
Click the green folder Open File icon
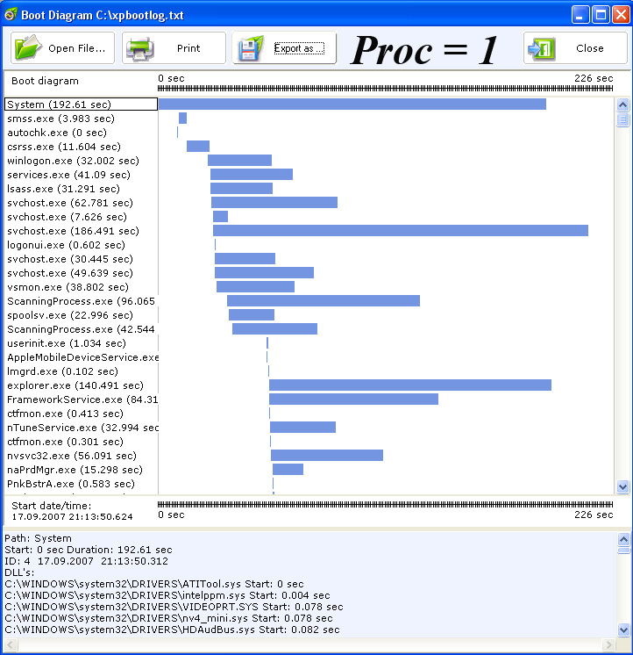28,48
